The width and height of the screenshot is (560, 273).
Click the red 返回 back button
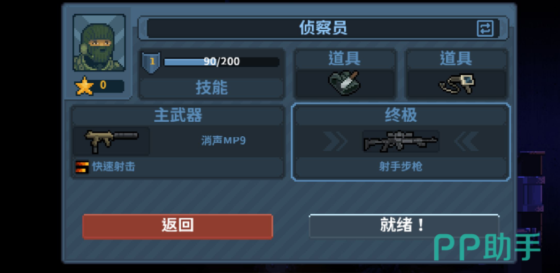click(x=178, y=226)
